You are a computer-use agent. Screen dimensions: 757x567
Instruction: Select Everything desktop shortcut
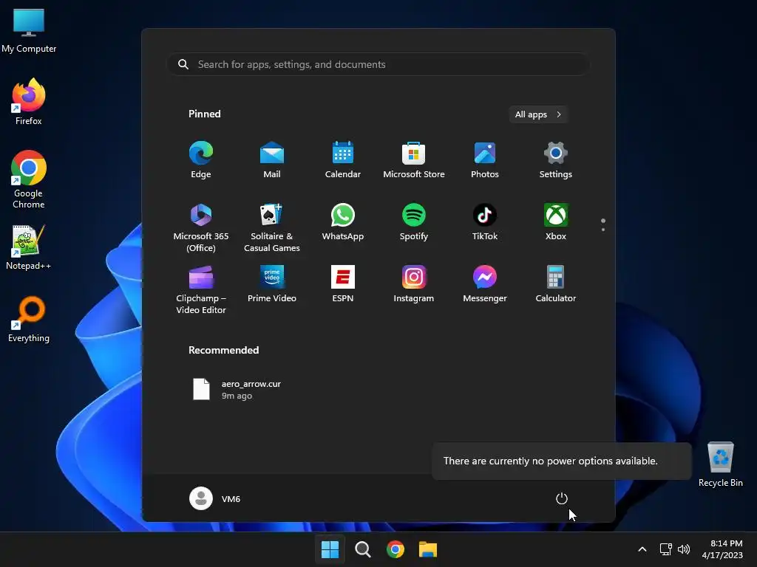29,320
